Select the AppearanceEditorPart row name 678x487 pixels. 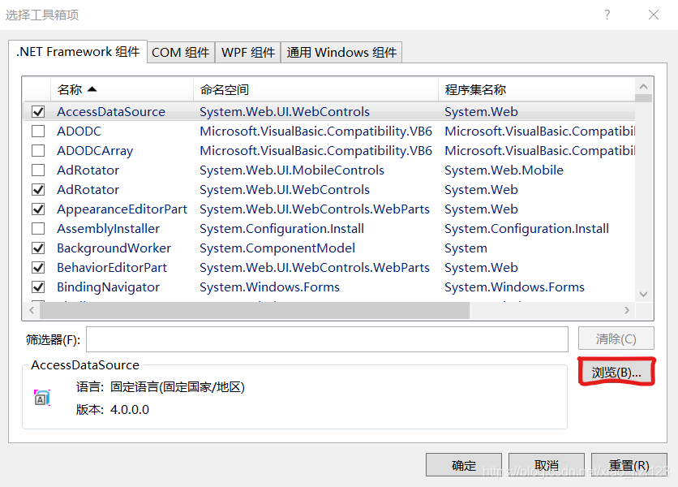click(122, 209)
